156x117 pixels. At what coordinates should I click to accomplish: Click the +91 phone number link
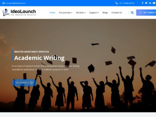click(127, 3)
